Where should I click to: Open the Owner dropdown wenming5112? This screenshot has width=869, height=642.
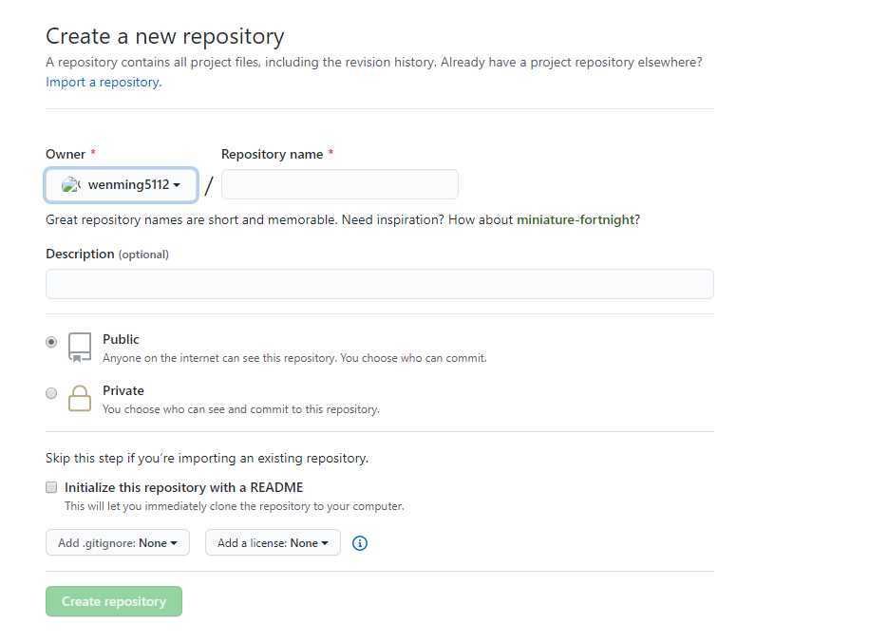point(121,185)
